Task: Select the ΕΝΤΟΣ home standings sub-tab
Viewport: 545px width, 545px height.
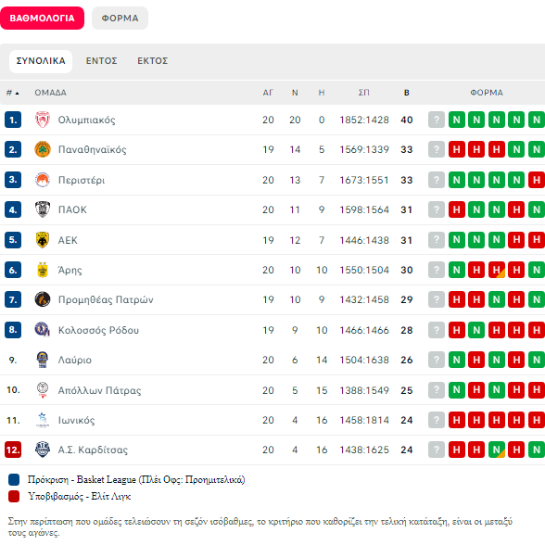Action: (x=102, y=61)
